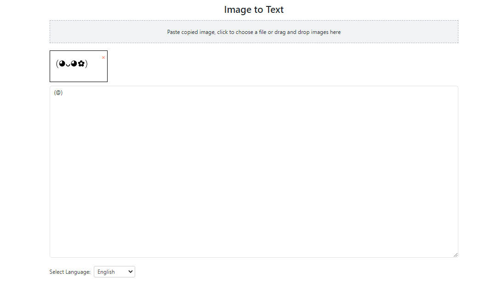This screenshot has height=282, width=497.
Task: Click the delete icon above the thumbnail
Action: point(103,57)
